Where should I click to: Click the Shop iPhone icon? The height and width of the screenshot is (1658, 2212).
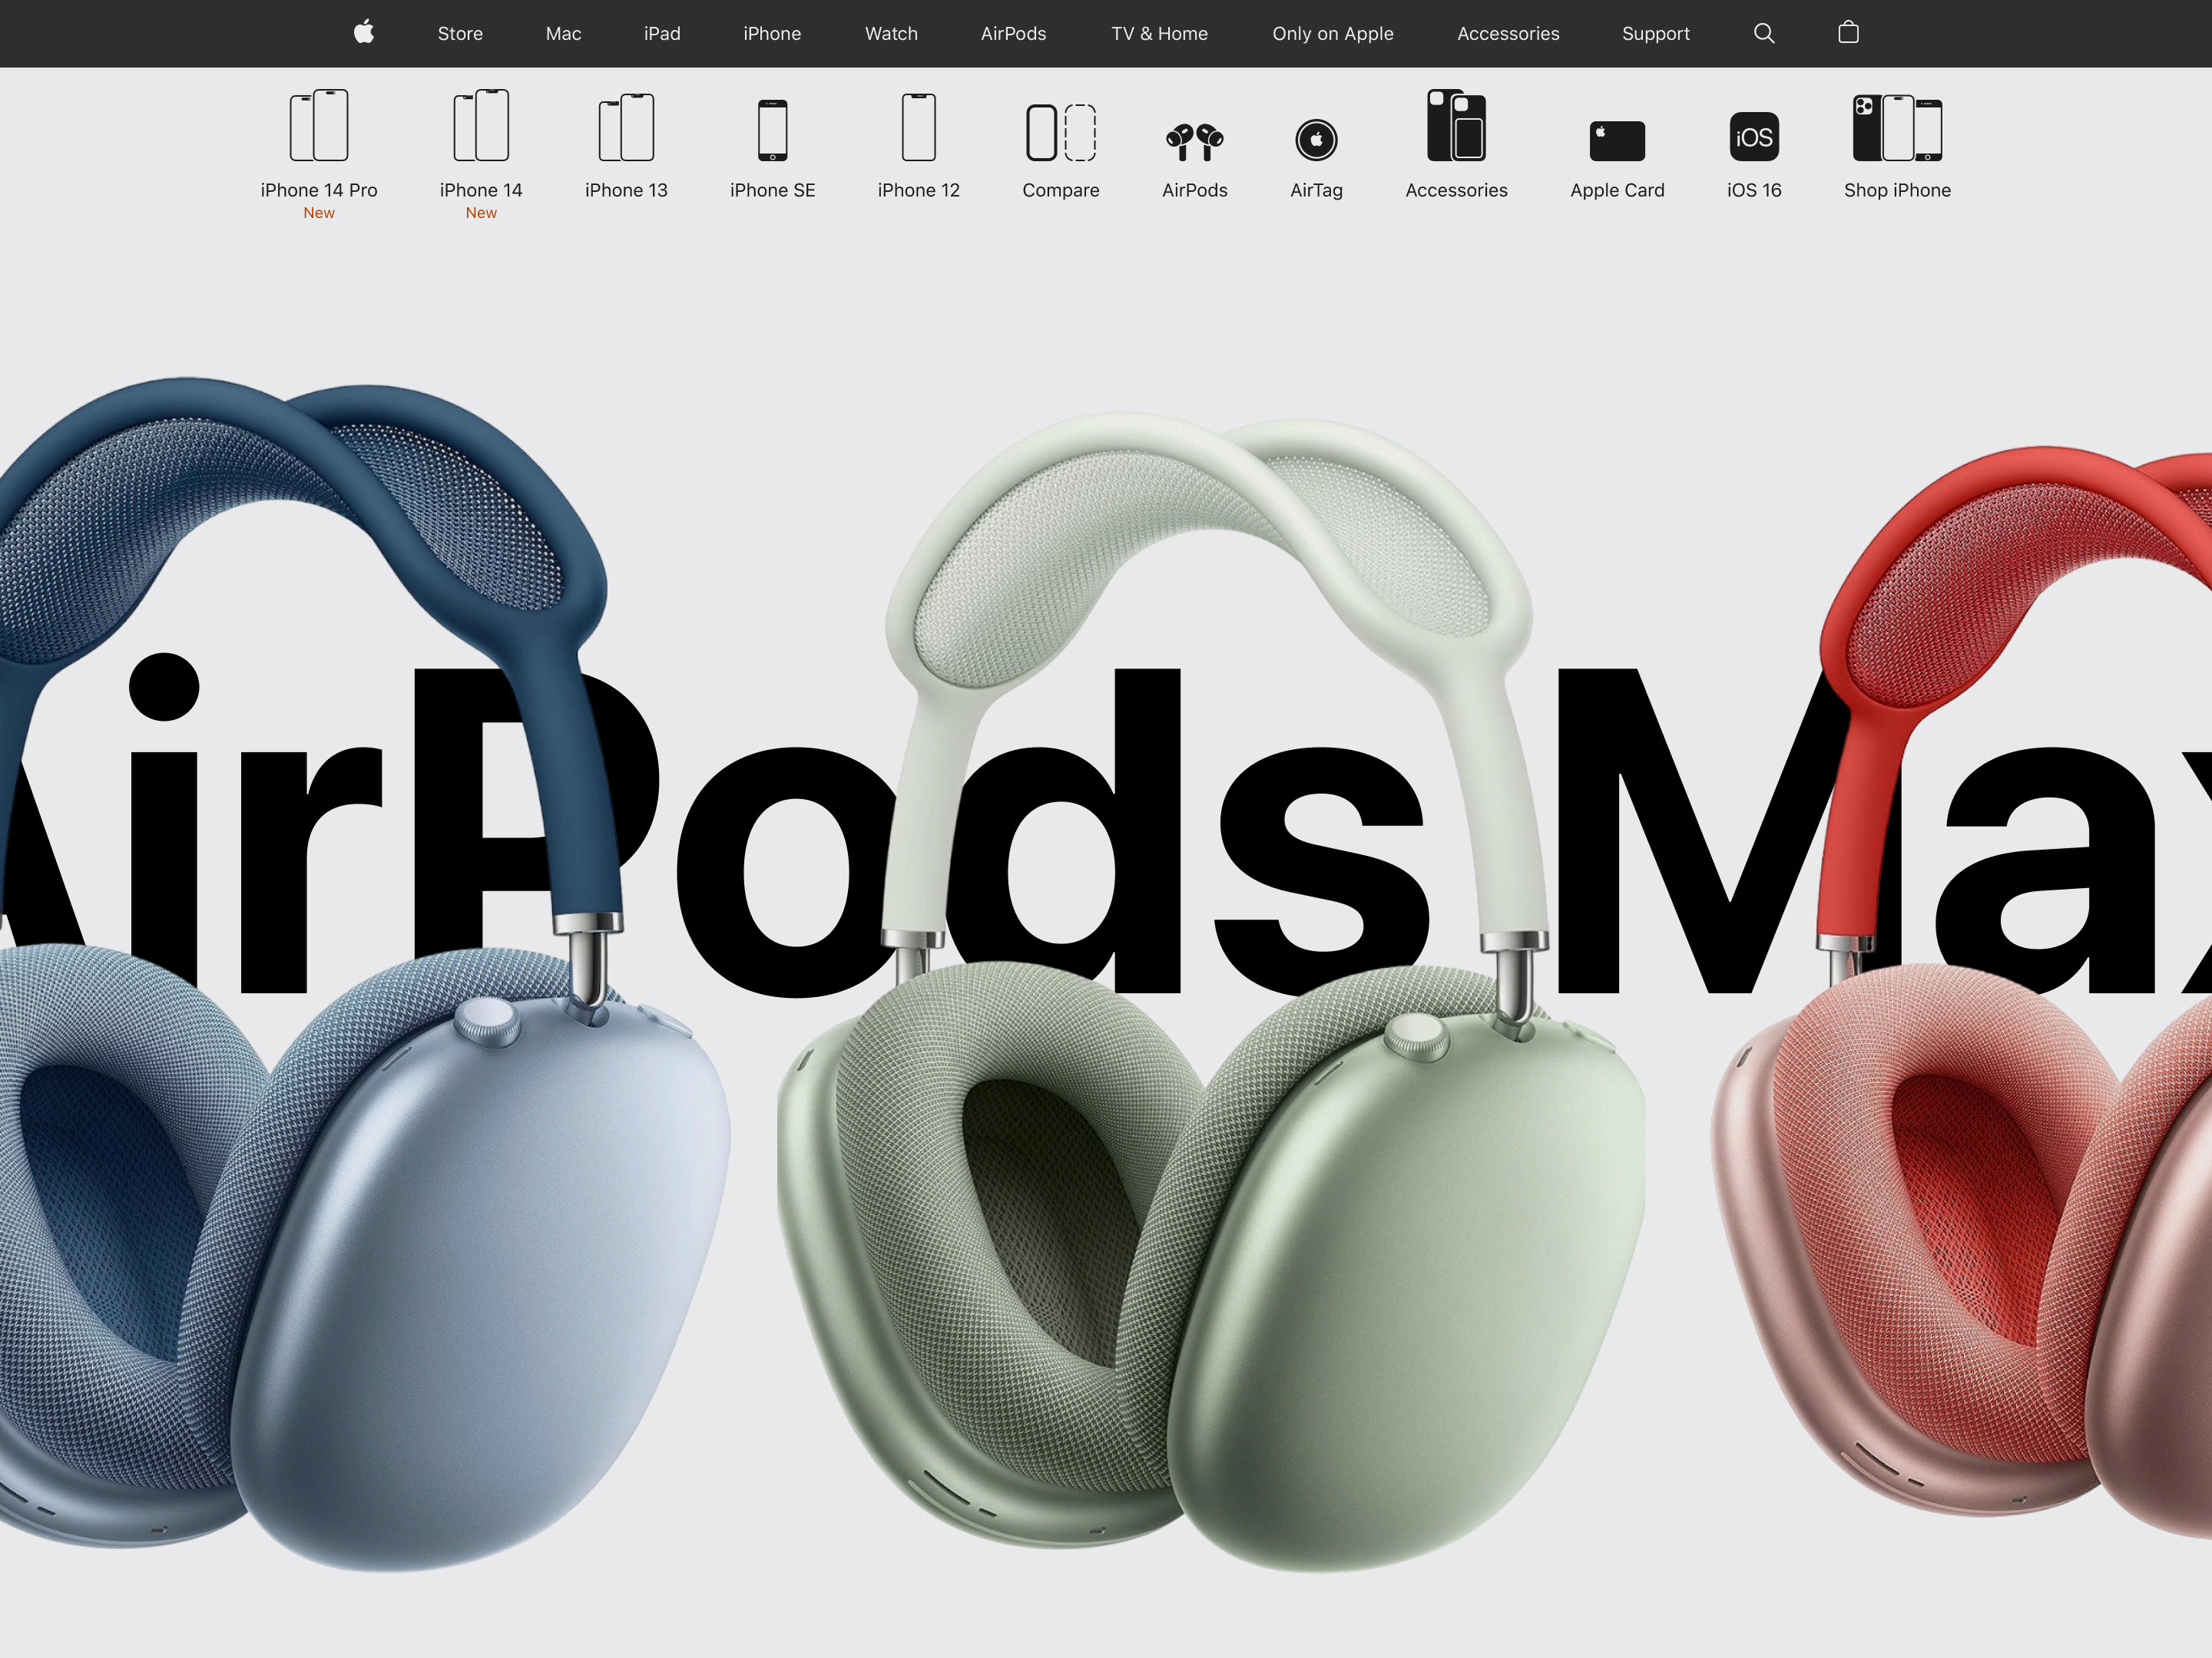click(x=1897, y=128)
